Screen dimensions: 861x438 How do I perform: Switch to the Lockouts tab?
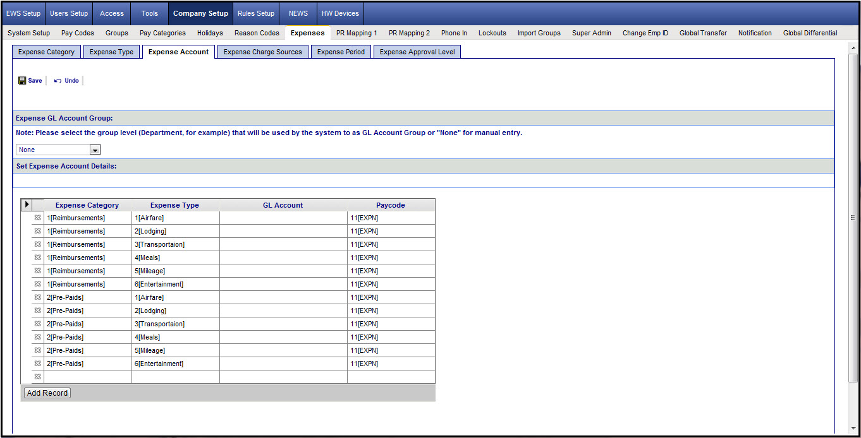(x=492, y=33)
